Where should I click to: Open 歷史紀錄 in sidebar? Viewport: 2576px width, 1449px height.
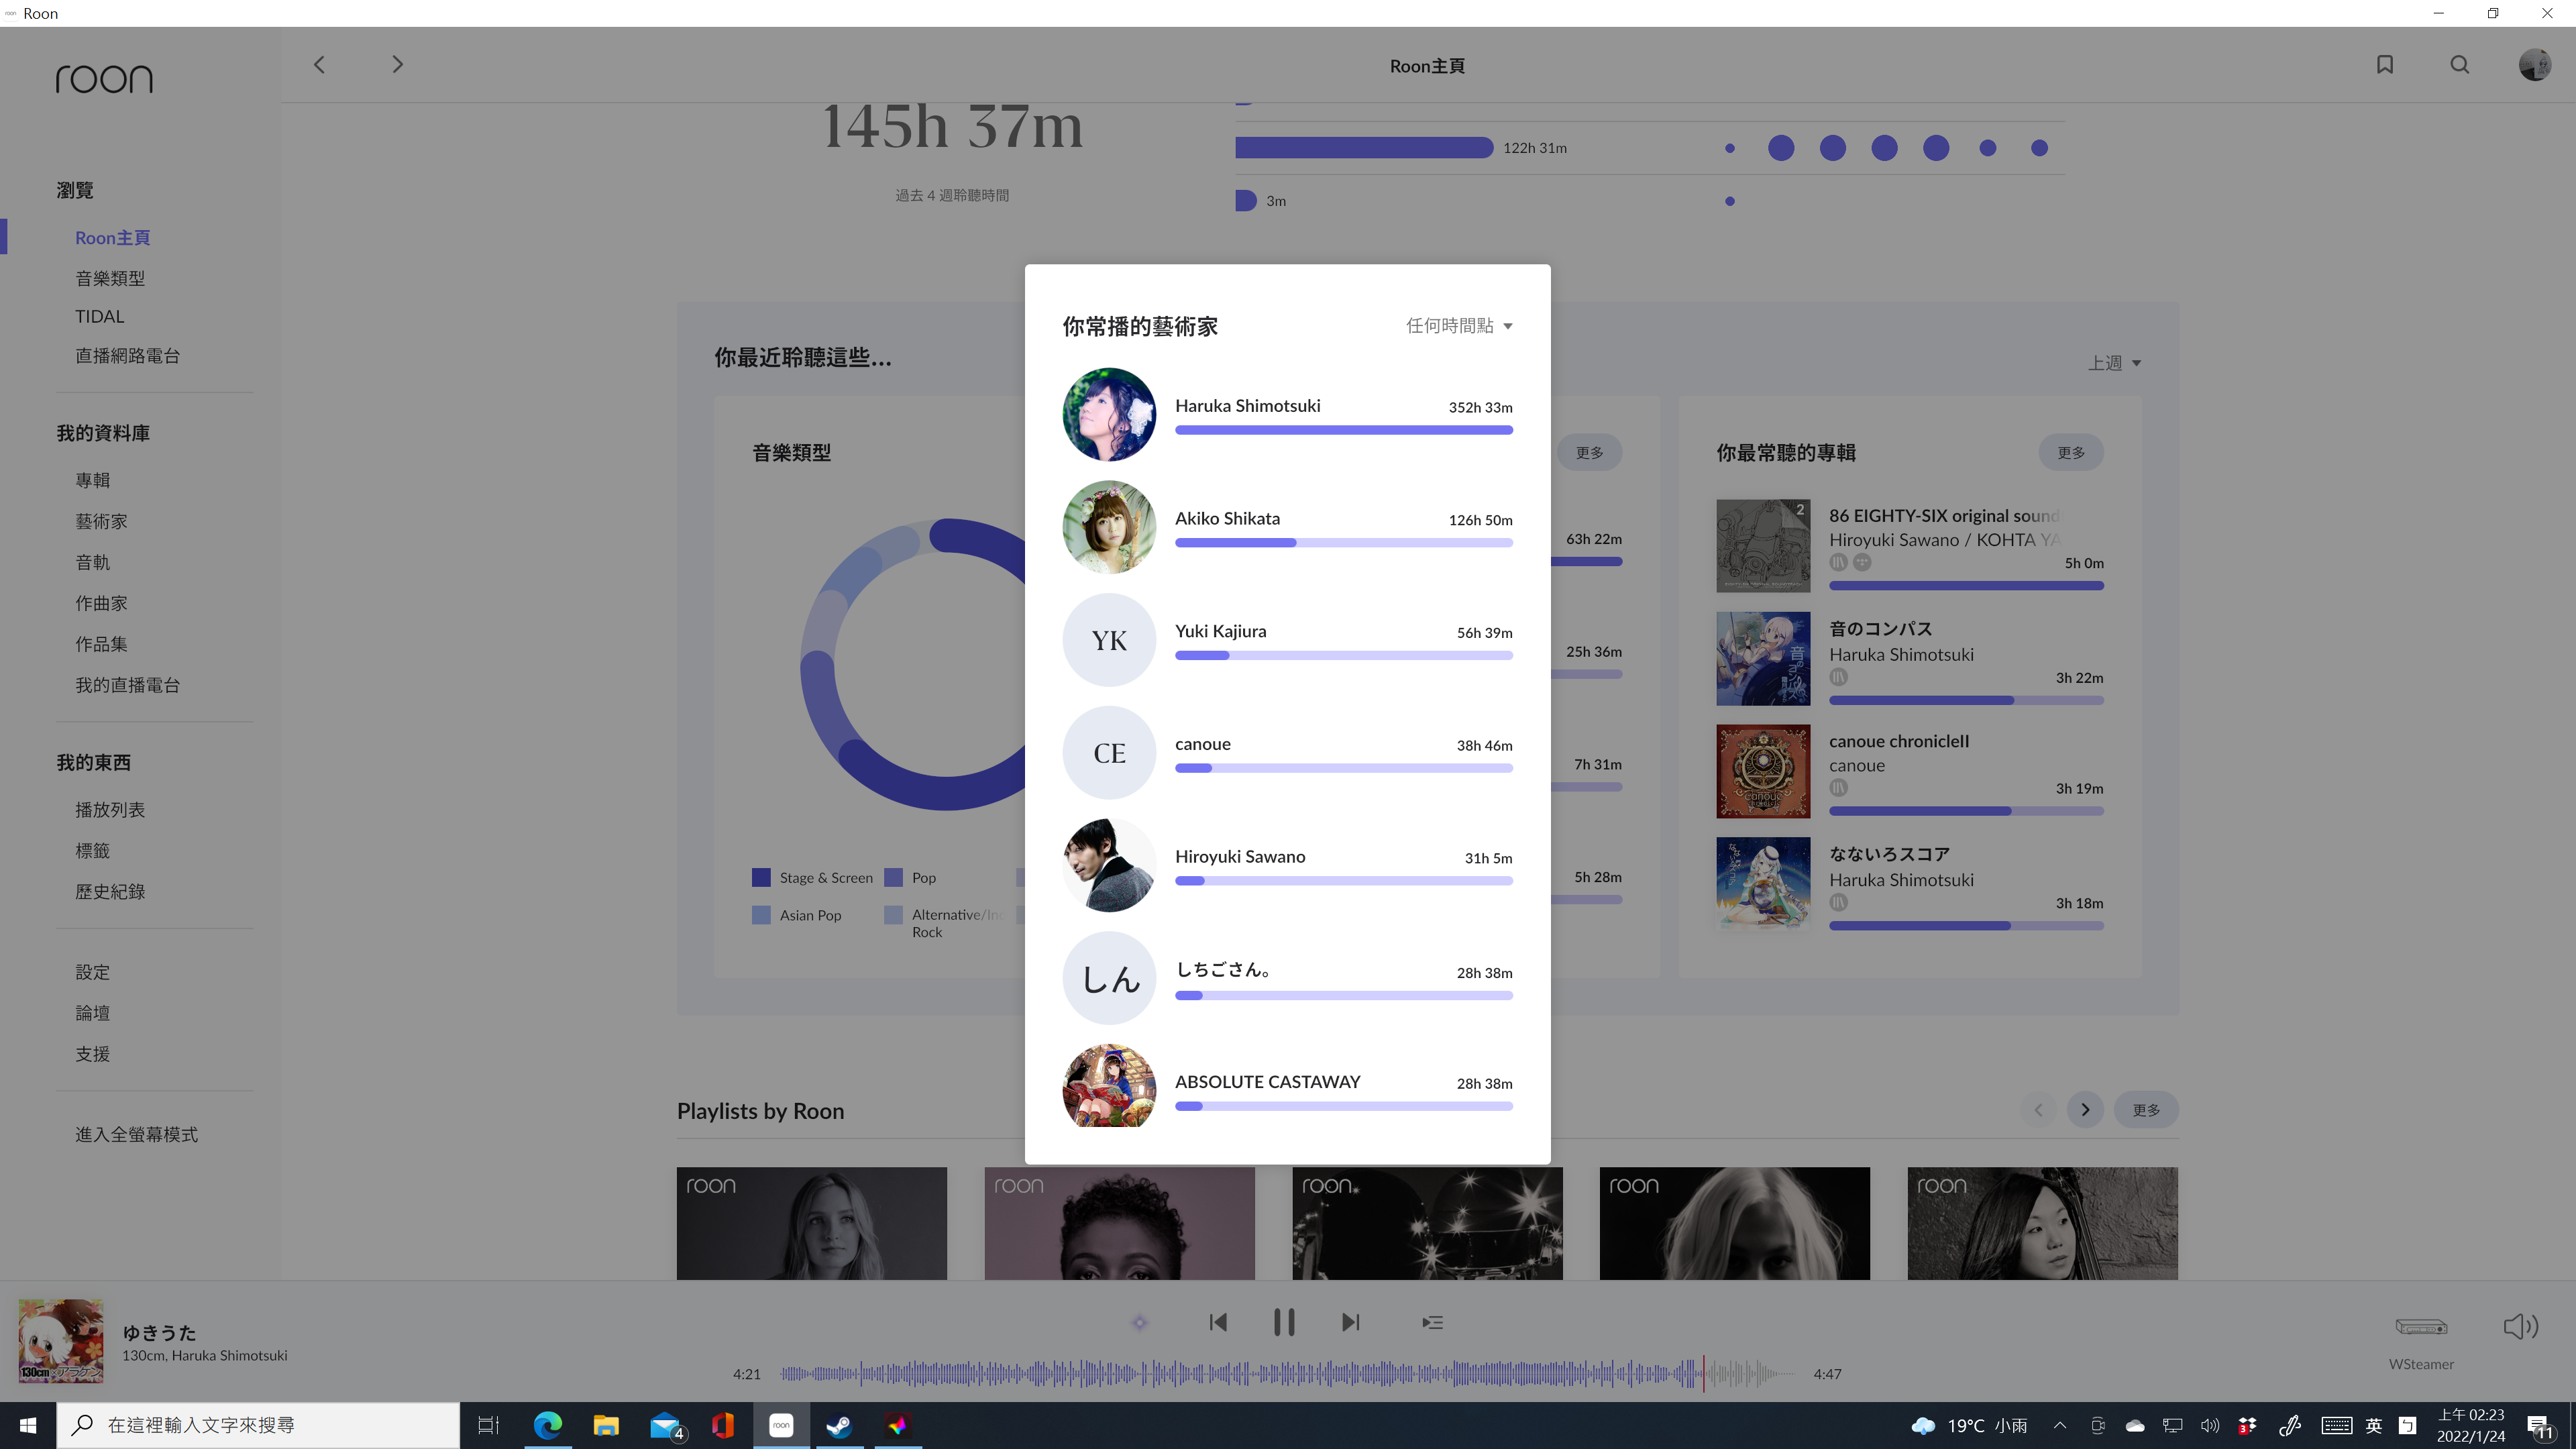[110, 892]
